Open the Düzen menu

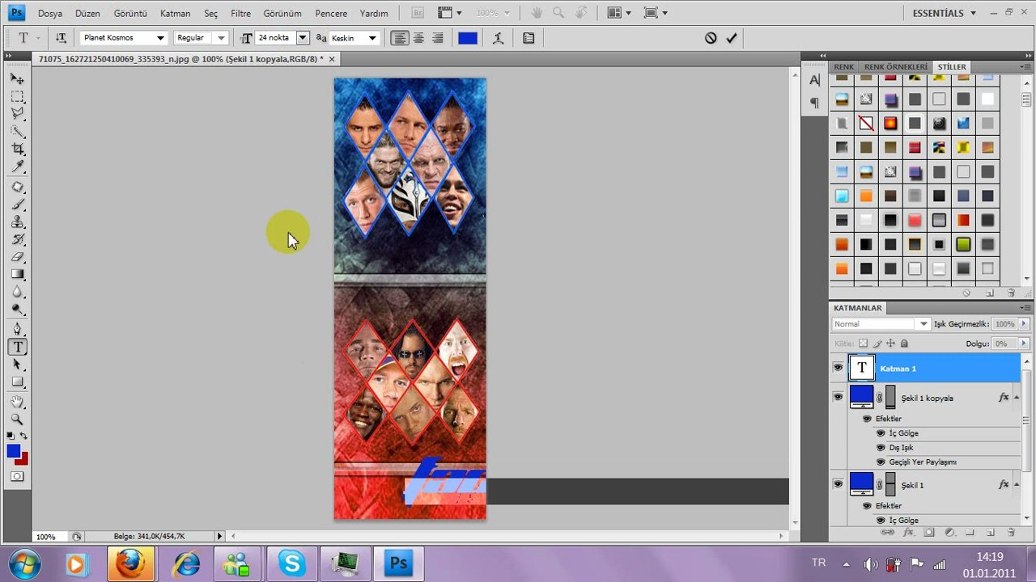pyautogui.click(x=87, y=13)
